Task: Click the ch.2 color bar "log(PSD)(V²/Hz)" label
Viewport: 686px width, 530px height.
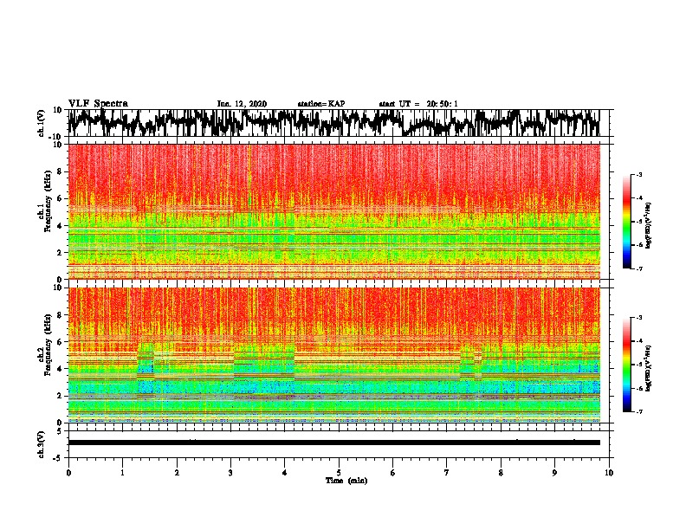Action: (649, 368)
